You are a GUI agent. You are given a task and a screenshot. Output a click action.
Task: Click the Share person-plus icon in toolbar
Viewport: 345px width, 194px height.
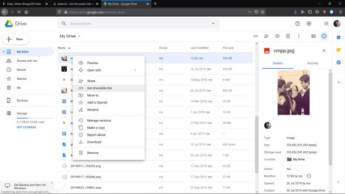pos(266,36)
